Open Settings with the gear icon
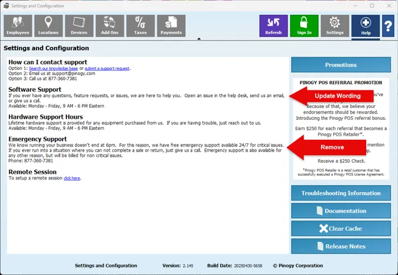 click(335, 26)
